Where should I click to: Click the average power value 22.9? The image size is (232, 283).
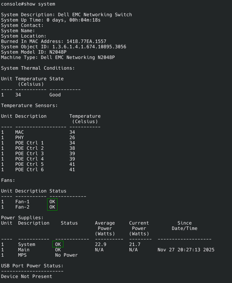click(101, 244)
